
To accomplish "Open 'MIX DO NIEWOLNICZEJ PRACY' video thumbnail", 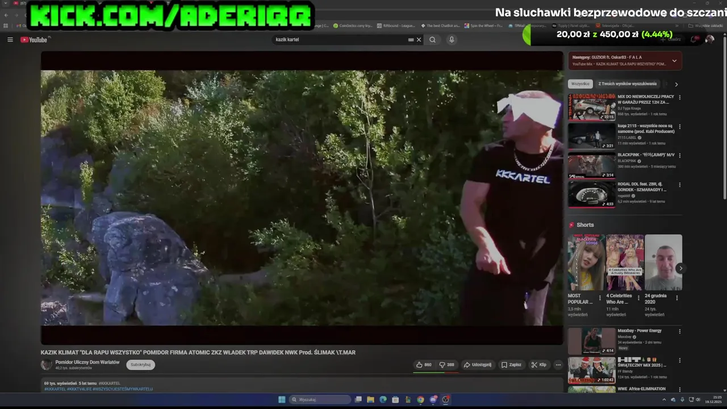I will point(592,107).
